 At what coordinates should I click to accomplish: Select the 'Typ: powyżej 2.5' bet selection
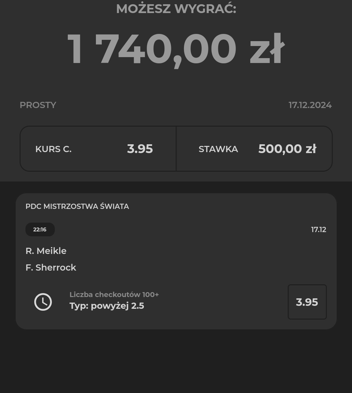coord(107,306)
